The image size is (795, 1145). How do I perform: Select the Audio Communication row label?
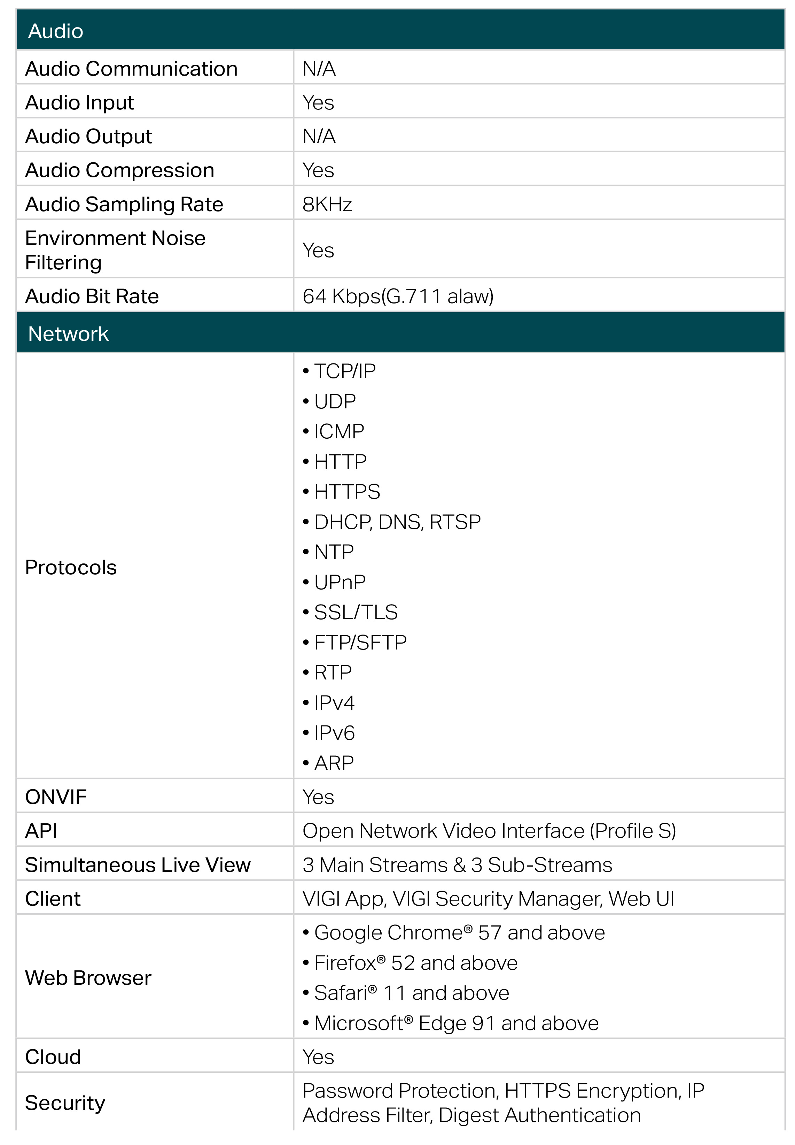coord(131,69)
